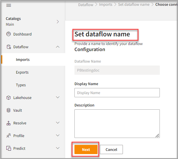Image resolution: width=178 pixels, height=159 pixels.
Task: Open the Vault menu item
Action: (18, 111)
